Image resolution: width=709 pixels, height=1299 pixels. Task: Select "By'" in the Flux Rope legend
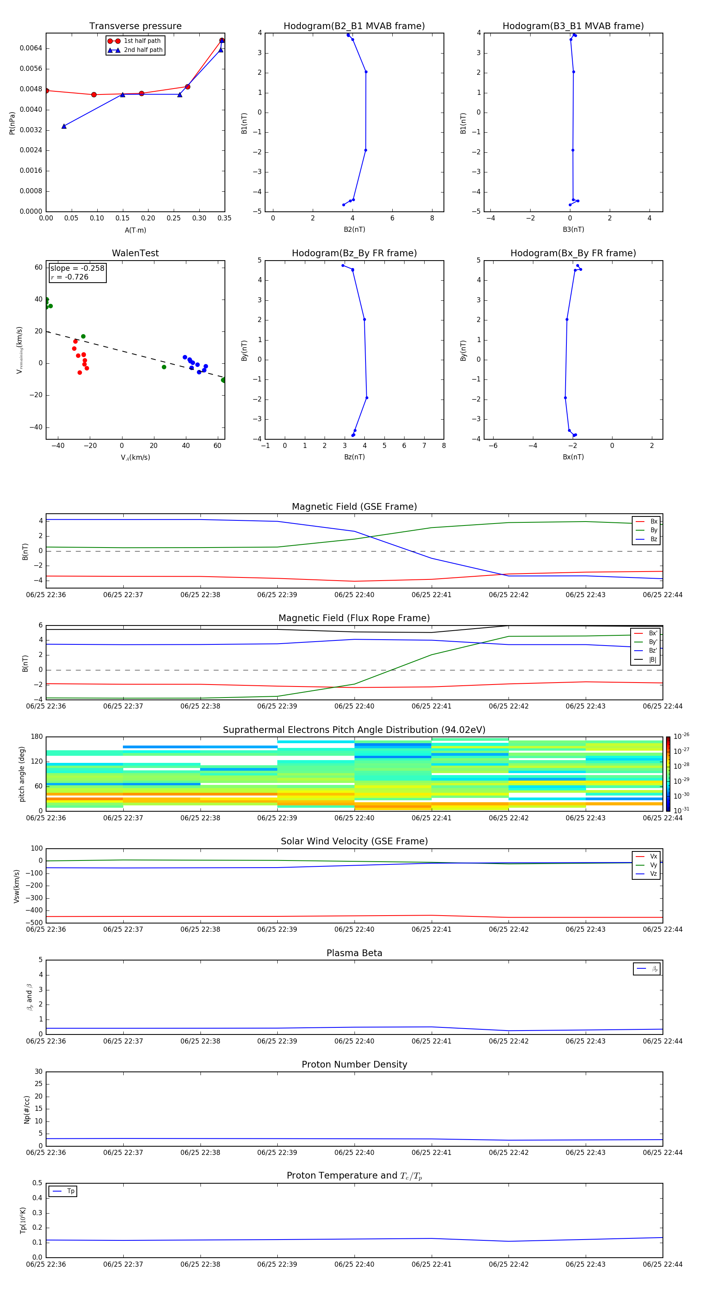point(646,642)
